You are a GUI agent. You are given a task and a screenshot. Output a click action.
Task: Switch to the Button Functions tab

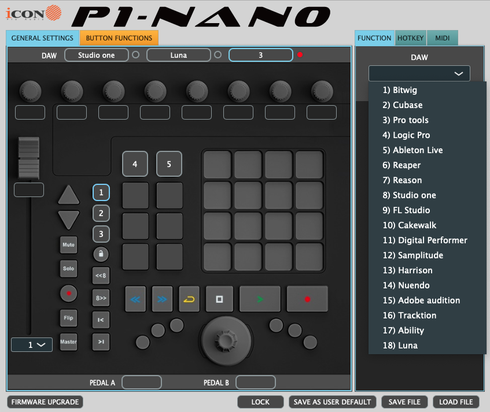pos(119,38)
